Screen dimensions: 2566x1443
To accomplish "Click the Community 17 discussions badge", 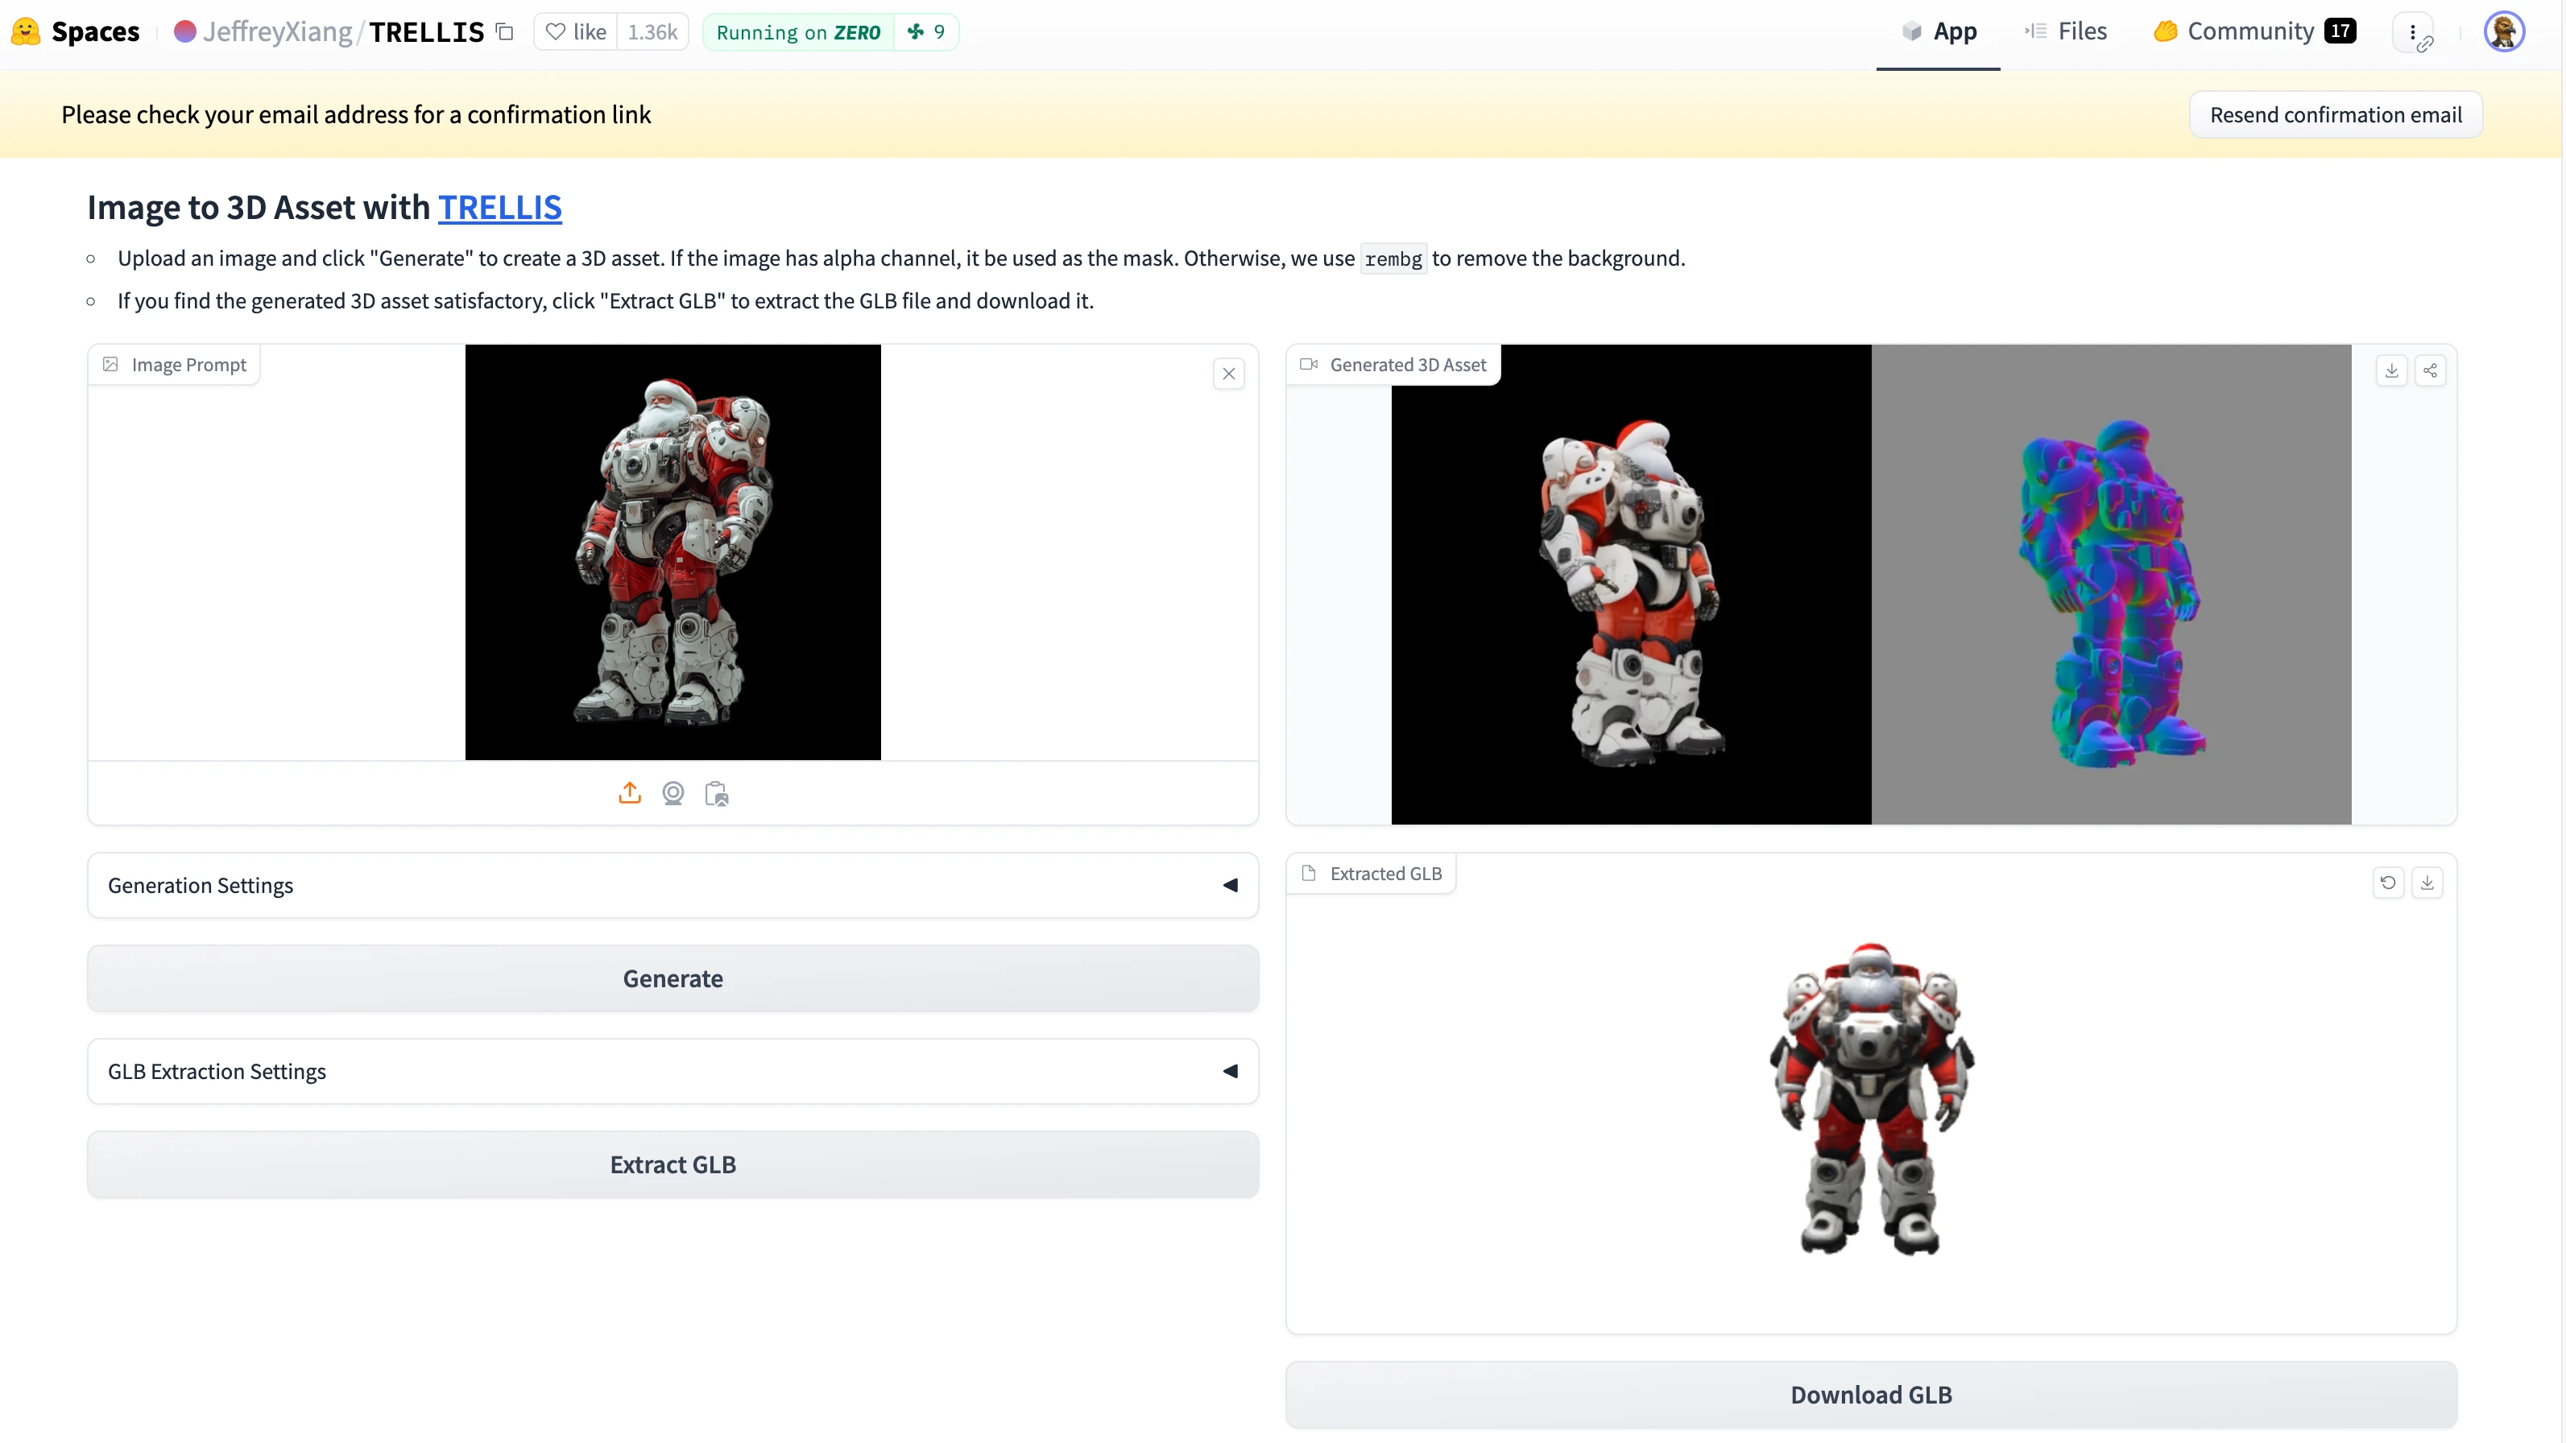I will click(2339, 31).
